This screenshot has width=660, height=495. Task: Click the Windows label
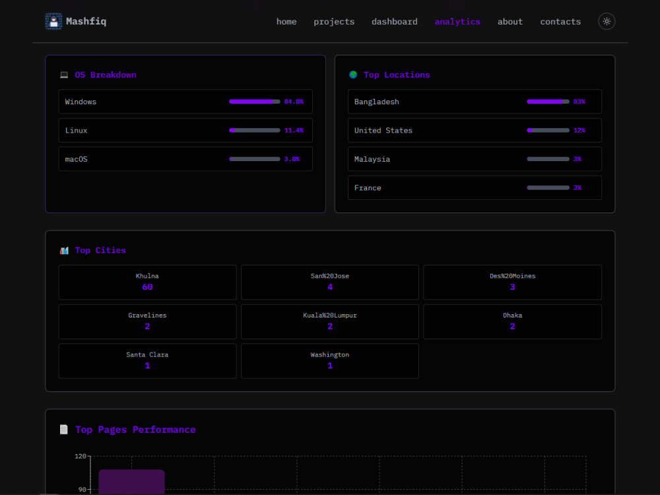(x=81, y=102)
